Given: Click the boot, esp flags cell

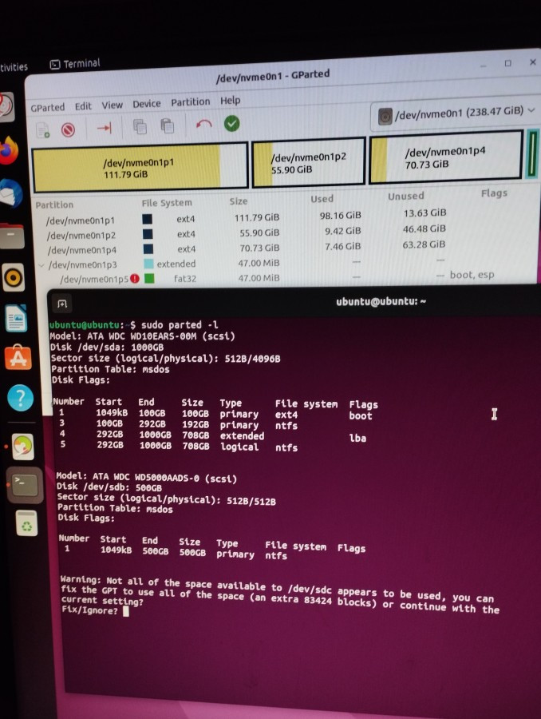Looking at the screenshot, I should click(x=472, y=275).
